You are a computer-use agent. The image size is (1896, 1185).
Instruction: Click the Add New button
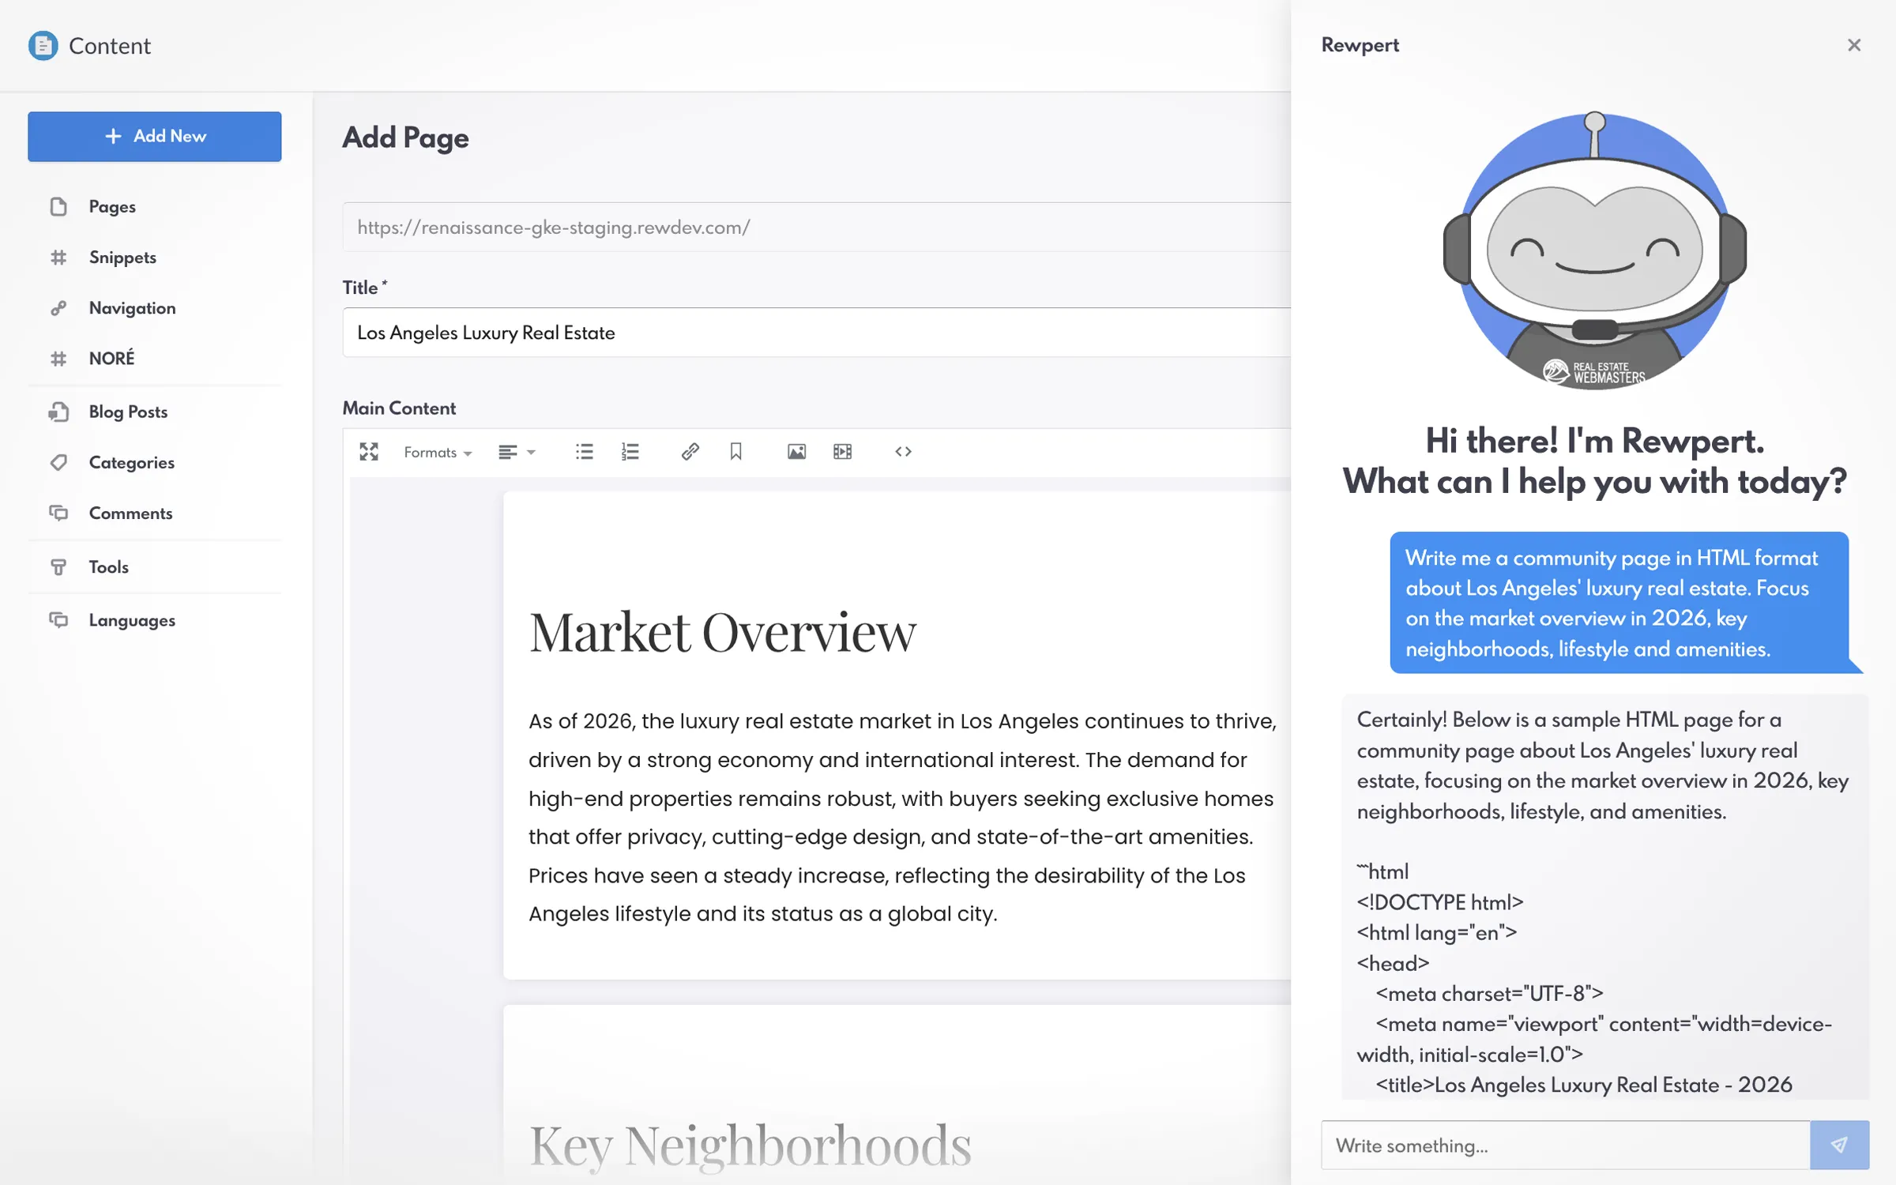pyautogui.click(x=154, y=136)
